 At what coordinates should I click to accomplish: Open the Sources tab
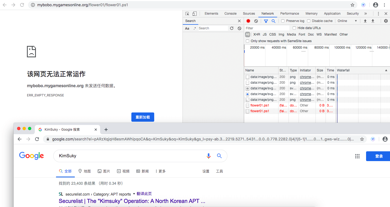(249, 14)
